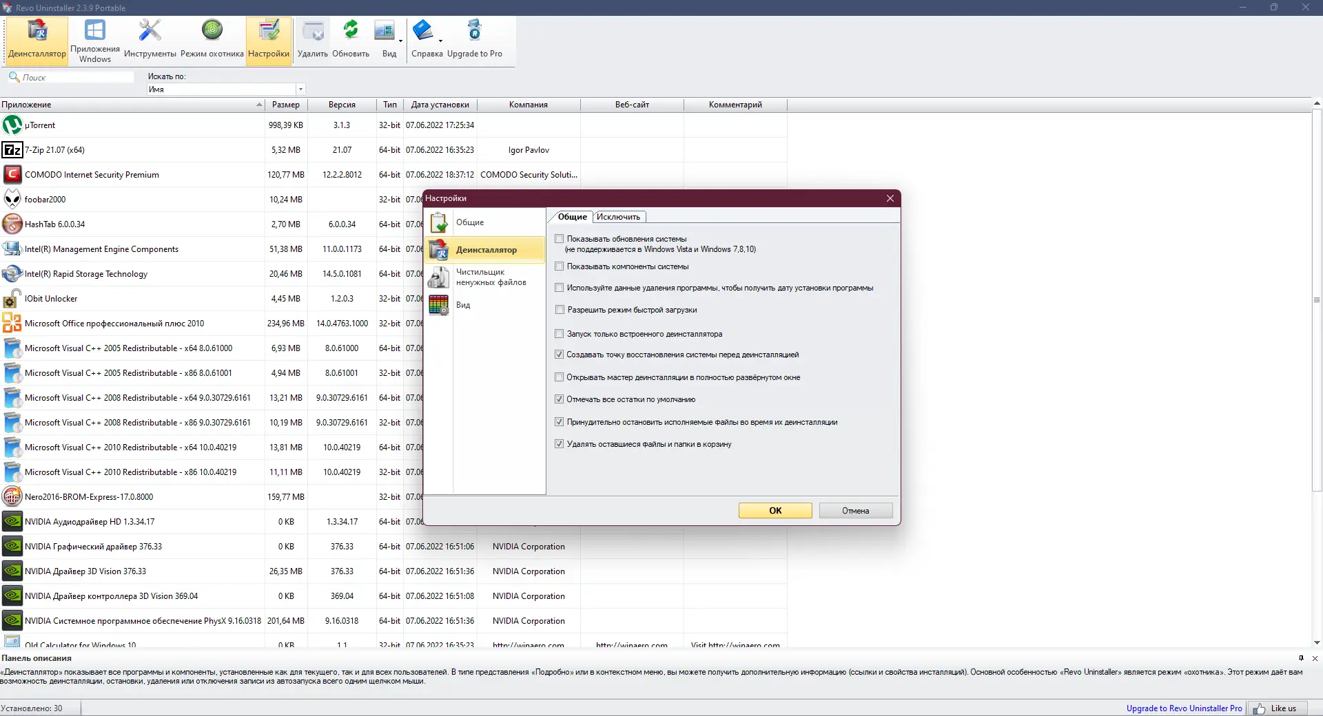
Task: Expand the Вид toolbar dropdown arrow
Action: (400, 41)
